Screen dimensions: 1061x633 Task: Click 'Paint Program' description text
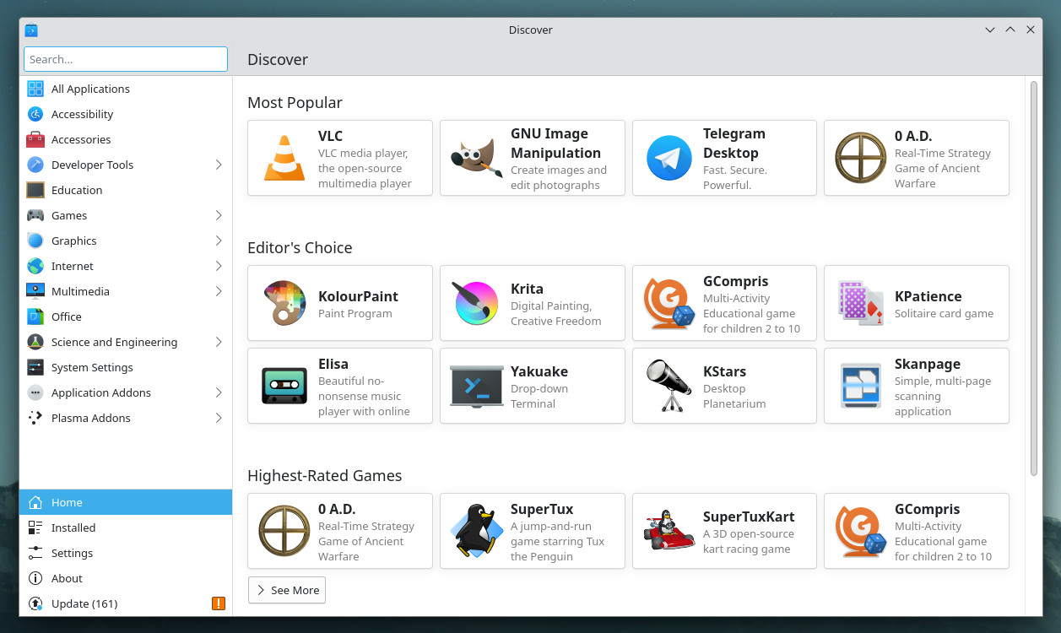[x=355, y=313]
